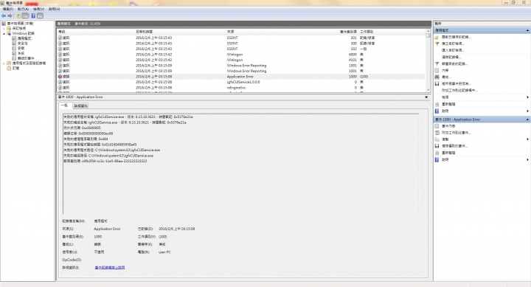Expand the View submenu arrow in Actions

click(x=527, y=97)
